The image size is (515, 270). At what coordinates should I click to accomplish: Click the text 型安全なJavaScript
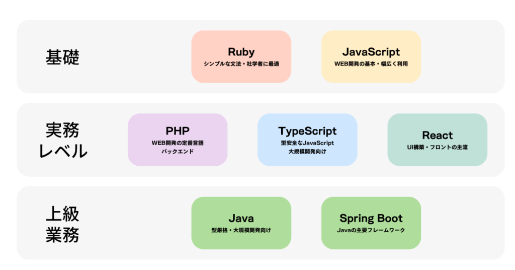(x=307, y=143)
